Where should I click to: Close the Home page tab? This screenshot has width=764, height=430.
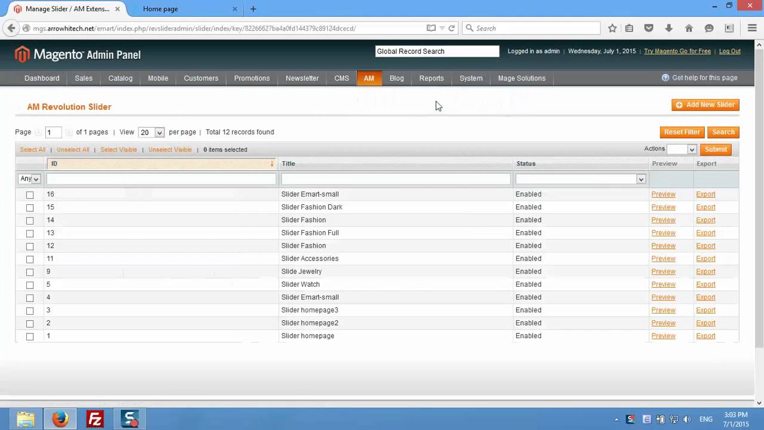pyautogui.click(x=235, y=9)
